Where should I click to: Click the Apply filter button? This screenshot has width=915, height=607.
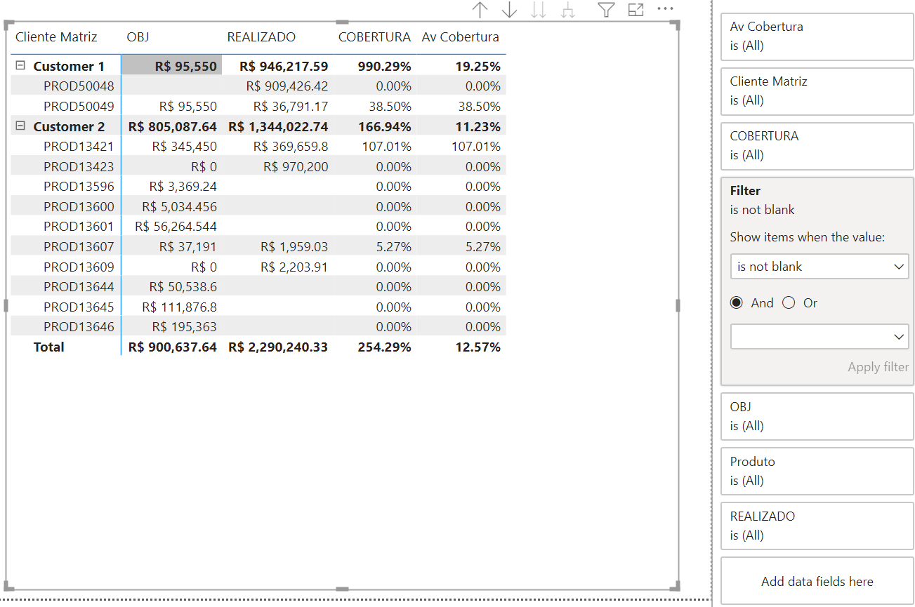878,367
